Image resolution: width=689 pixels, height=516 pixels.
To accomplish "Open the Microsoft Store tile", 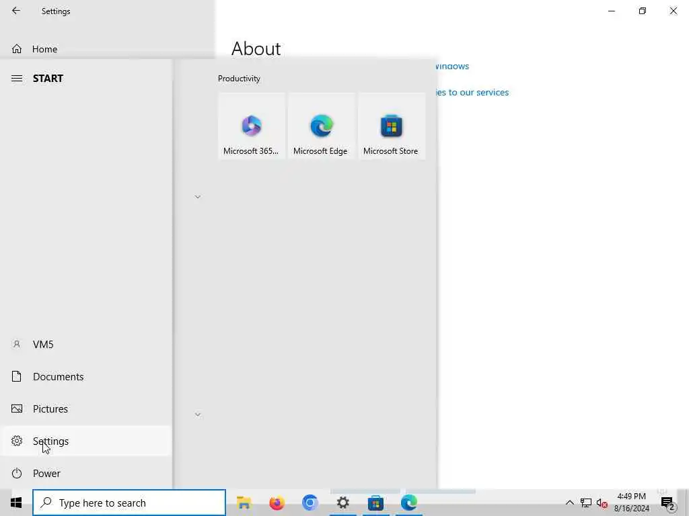I will [392, 126].
